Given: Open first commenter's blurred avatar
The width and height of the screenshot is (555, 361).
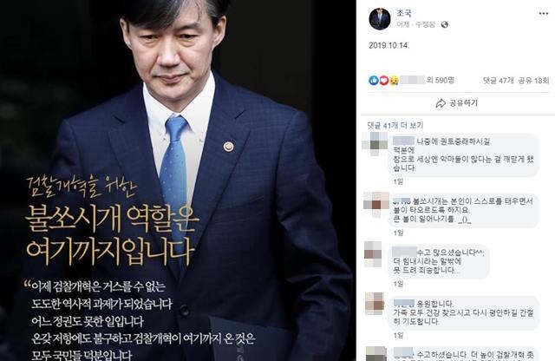Looking at the screenshot, I should [x=375, y=145].
